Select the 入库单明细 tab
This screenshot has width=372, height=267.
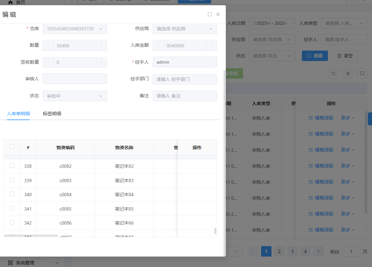pyautogui.click(x=18, y=114)
